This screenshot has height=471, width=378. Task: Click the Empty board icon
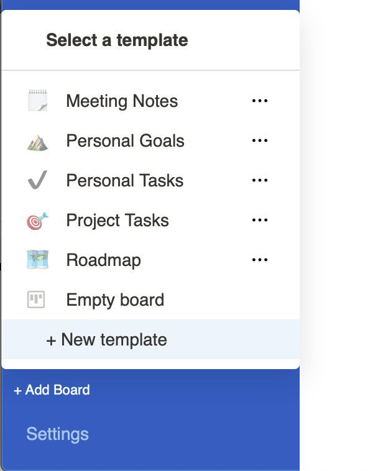[37, 300]
